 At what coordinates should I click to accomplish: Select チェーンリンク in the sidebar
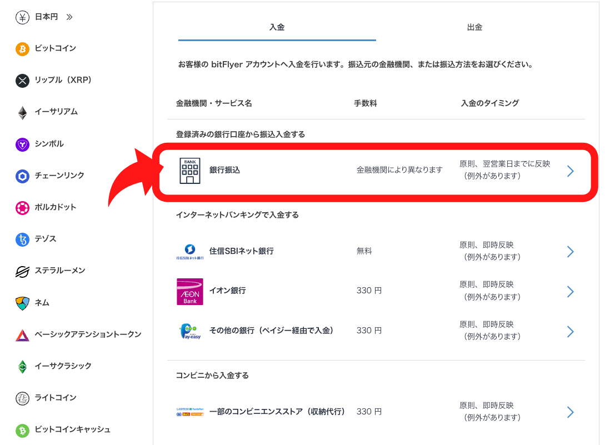(59, 176)
